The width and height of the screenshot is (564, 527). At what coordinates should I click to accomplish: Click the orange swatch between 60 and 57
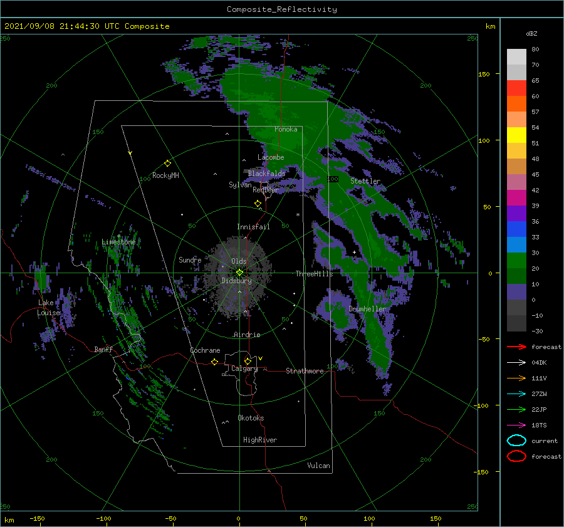(x=516, y=104)
